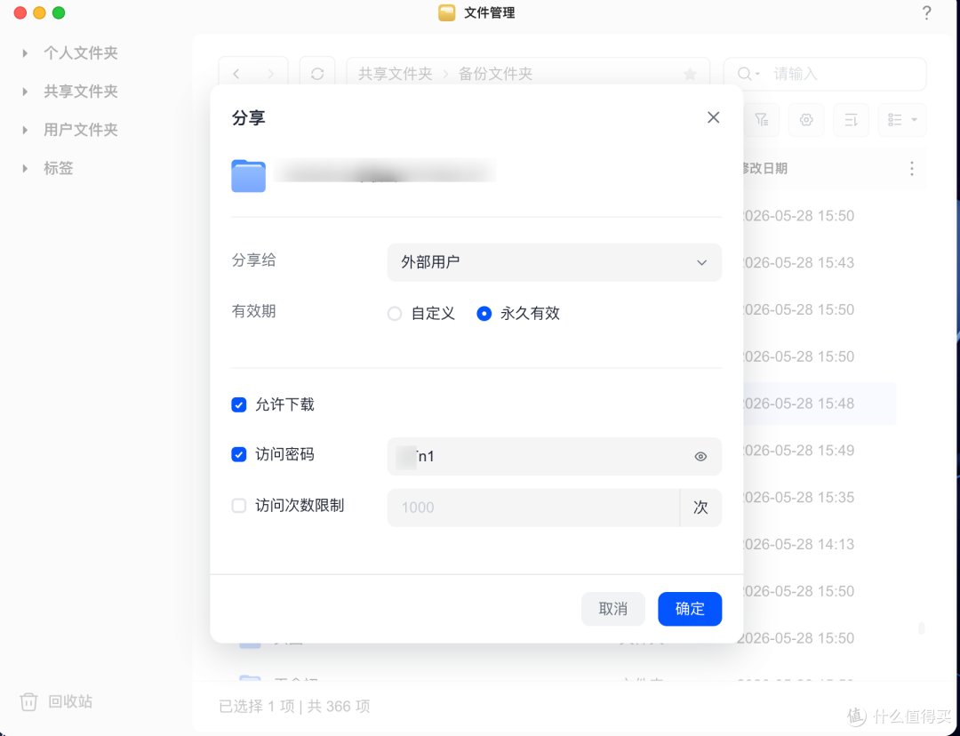
Task: Toggle the 访问密码 checkbox
Action: click(x=239, y=455)
